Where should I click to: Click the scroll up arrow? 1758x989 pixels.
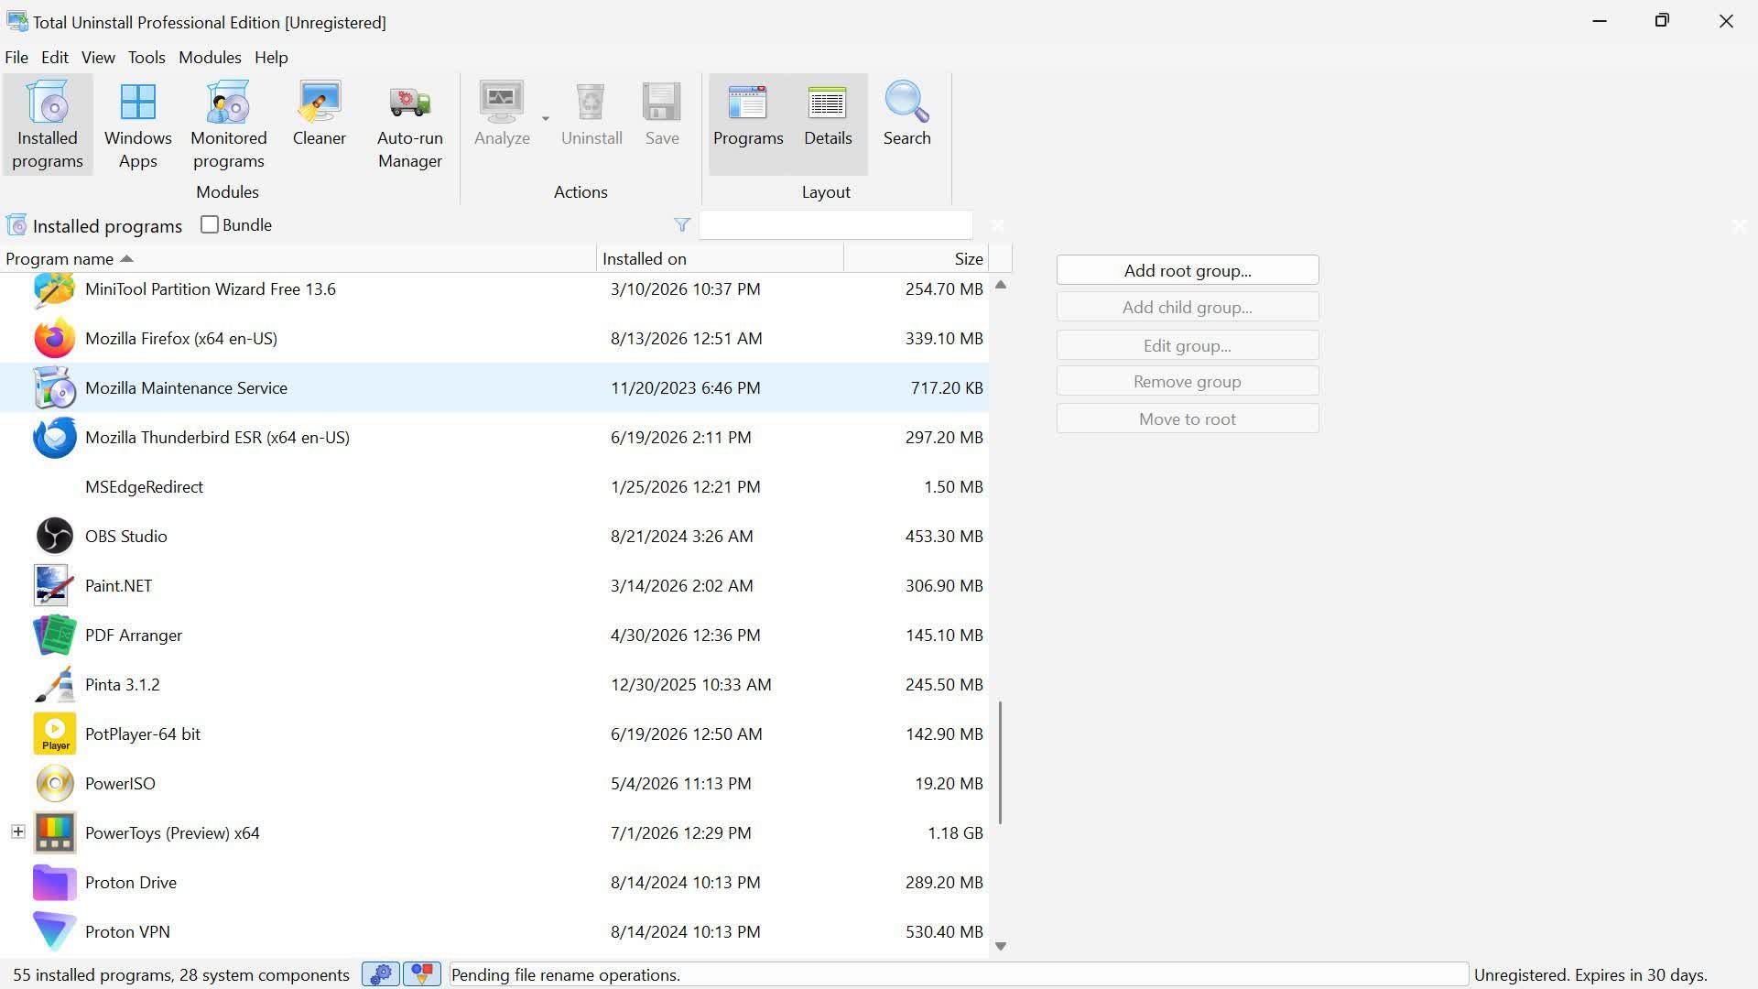pyautogui.click(x=1001, y=286)
